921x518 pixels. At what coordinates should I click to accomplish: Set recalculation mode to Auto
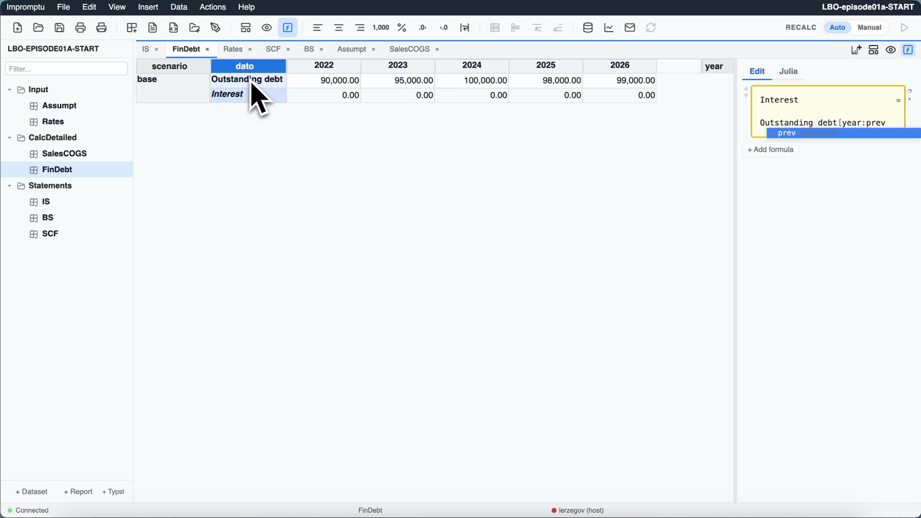(838, 28)
